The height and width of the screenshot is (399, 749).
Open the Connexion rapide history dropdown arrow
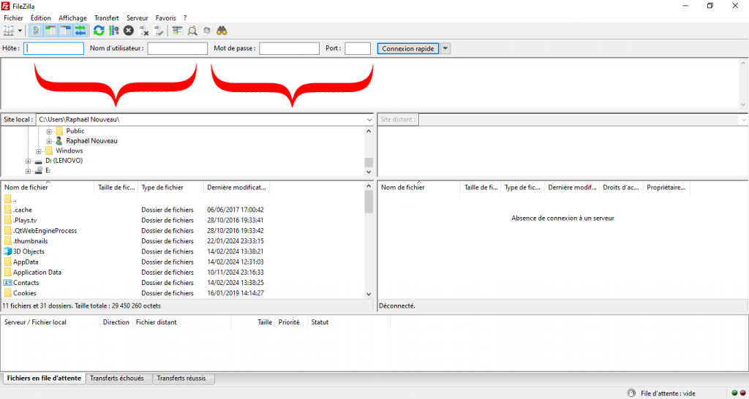(445, 49)
